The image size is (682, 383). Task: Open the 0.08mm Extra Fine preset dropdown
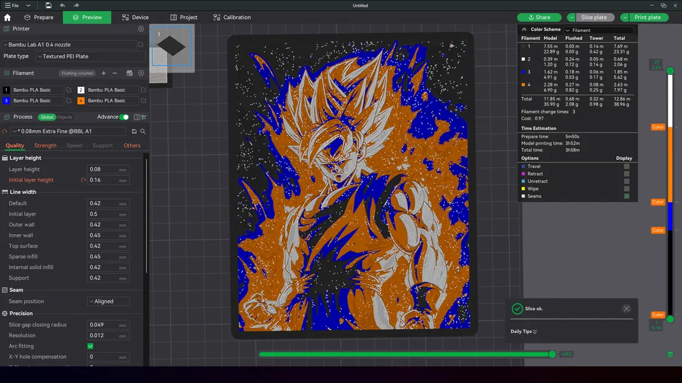click(69, 131)
